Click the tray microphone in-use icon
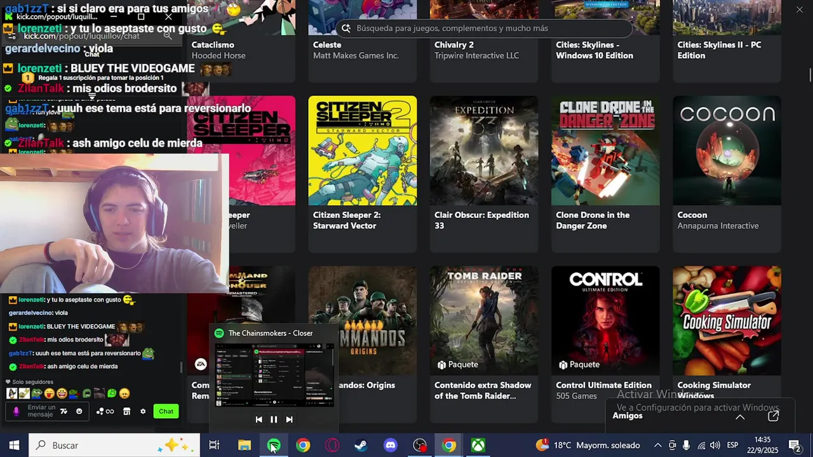813x457 pixels. click(x=687, y=446)
